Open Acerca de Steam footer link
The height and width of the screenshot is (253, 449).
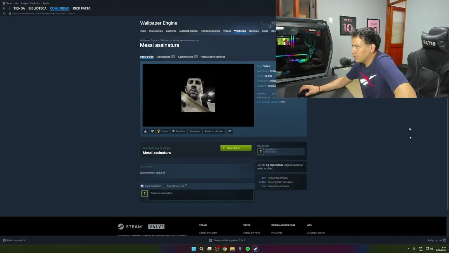tap(208, 233)
